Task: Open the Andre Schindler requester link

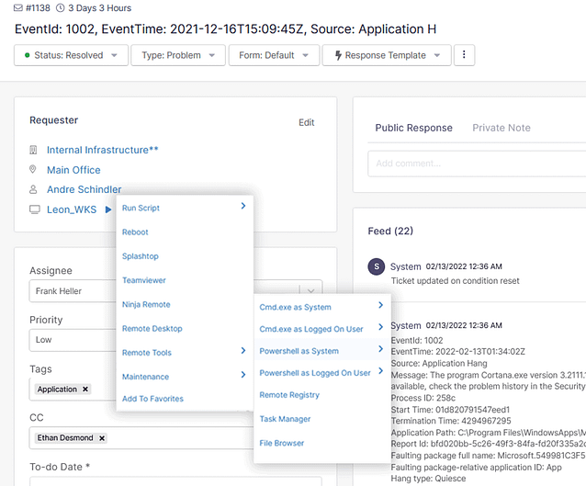Action: (x=84, y=190)
